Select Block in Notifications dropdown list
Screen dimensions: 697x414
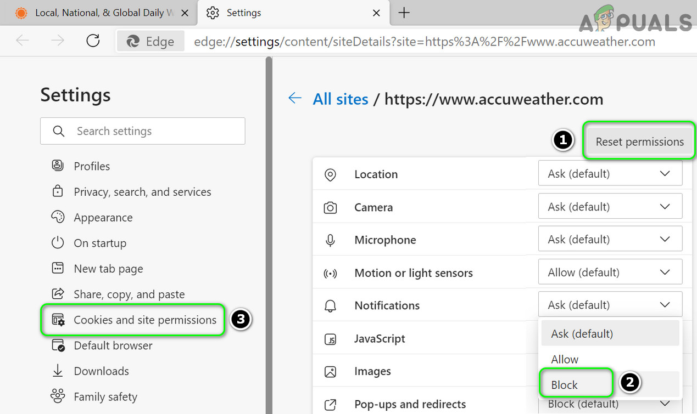coord(565,385)
